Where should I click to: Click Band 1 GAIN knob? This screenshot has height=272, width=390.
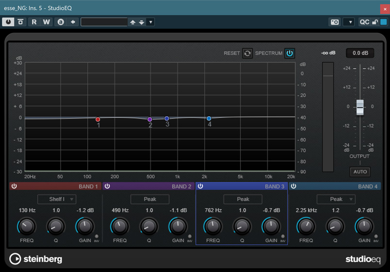85,227
